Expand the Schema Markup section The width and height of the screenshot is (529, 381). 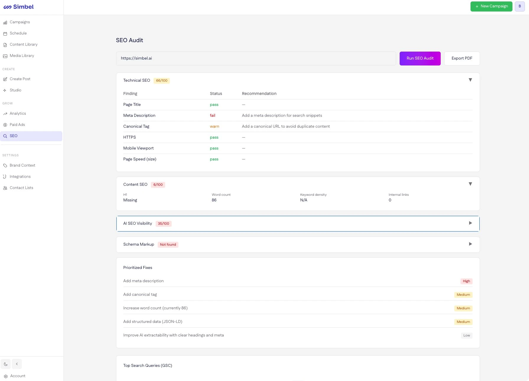(470, 244)
